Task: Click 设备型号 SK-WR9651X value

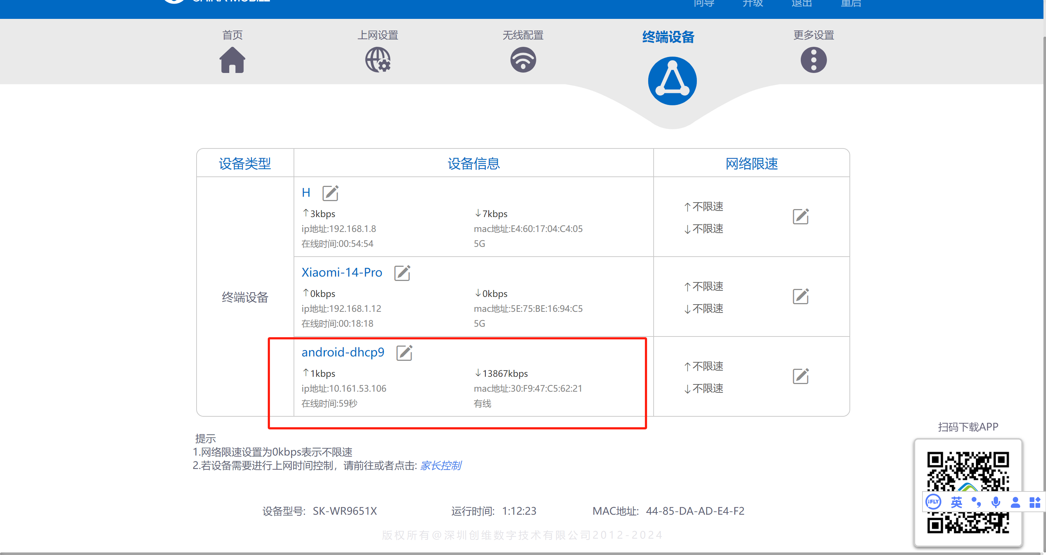Action: pos(345,511)
